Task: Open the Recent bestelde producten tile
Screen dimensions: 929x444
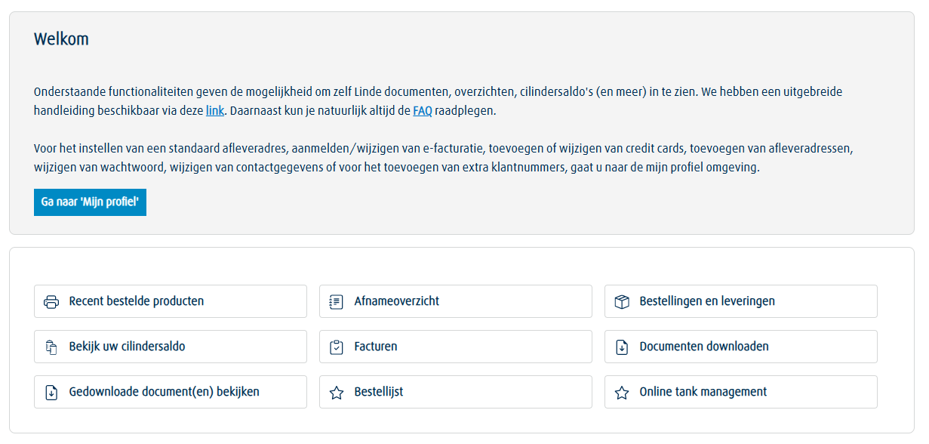Action: pos(170,301)
